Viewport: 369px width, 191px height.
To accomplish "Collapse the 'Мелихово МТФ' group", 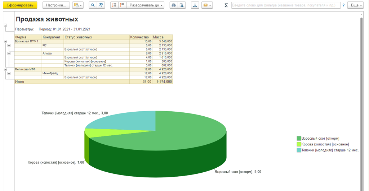I will (x=5, y=69).
